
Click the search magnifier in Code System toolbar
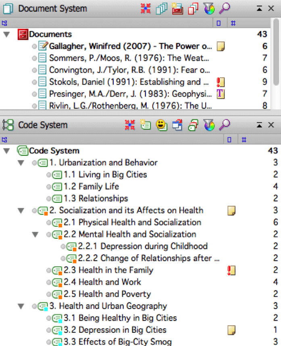coord(225,125)
